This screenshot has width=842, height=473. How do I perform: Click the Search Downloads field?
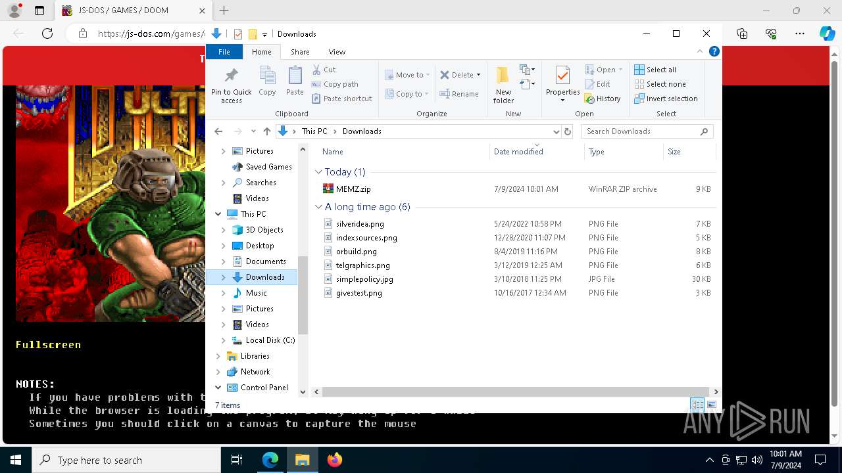[647, 131]
